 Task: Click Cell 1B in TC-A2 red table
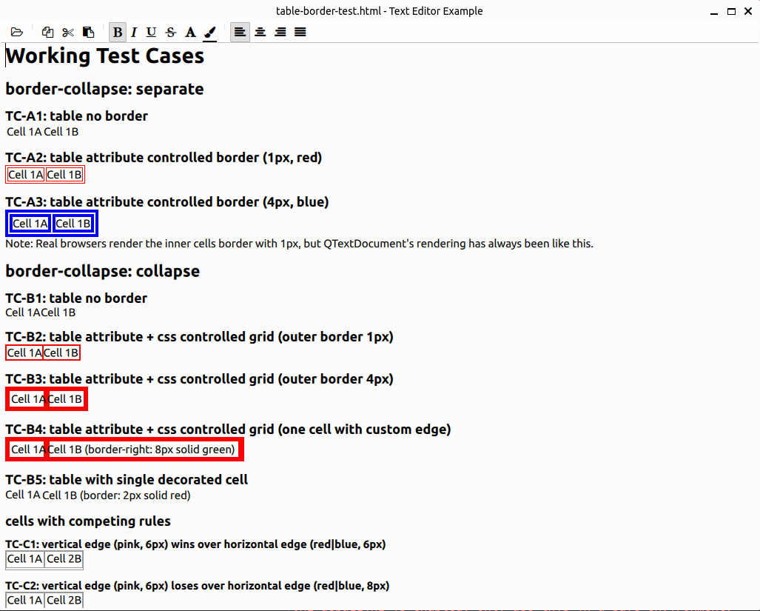pyautogui.click(x=65, y=175)
